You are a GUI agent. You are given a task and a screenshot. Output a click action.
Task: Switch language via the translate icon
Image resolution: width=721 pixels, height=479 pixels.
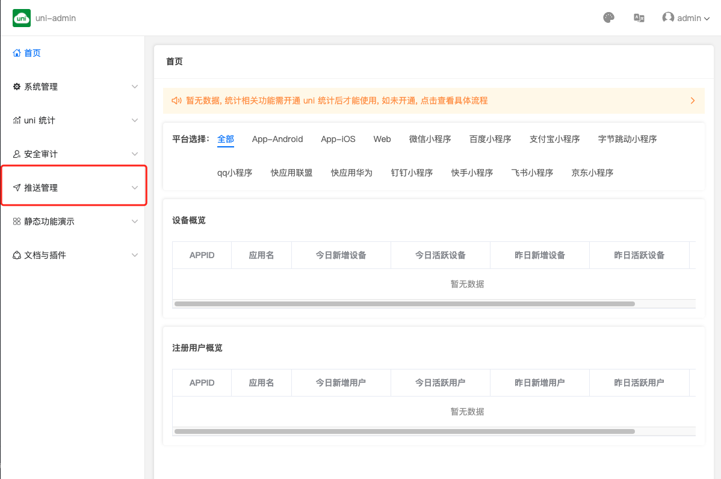point(639,18)
